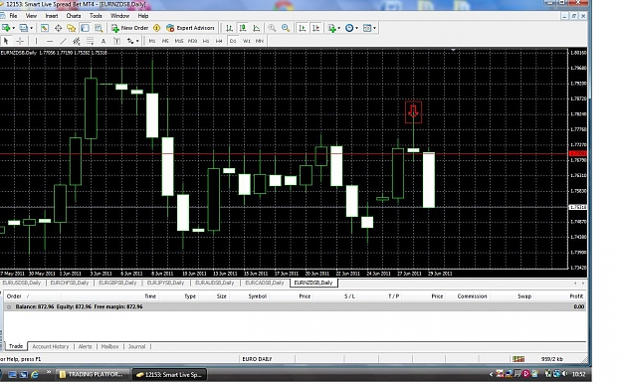Select the Equidistant Channel tool
Viewport: 622px width, 384px height.
tap(77, 41)
